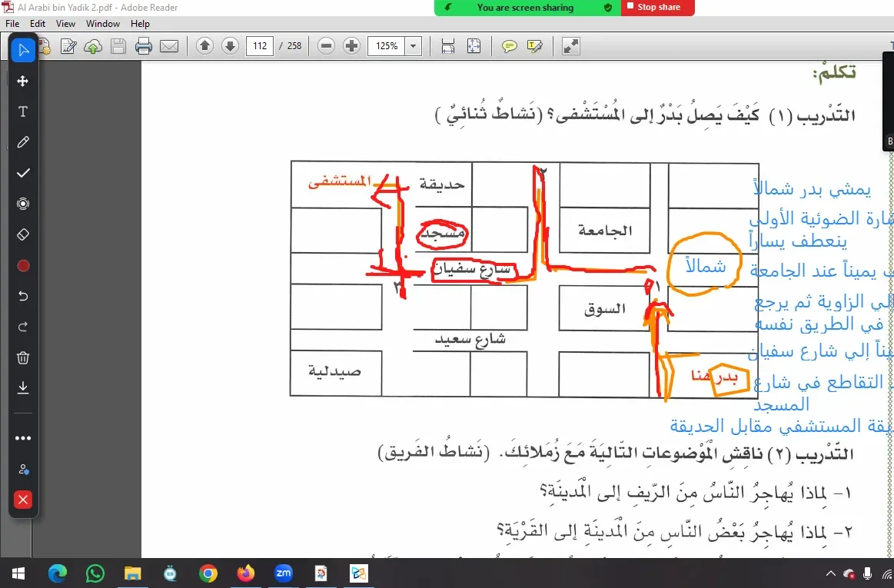
Task: Select the red ink color swatch
Action: [x=22, y=264]
